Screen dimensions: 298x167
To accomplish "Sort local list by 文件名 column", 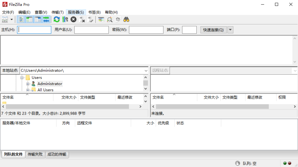I will coord(27,97).
